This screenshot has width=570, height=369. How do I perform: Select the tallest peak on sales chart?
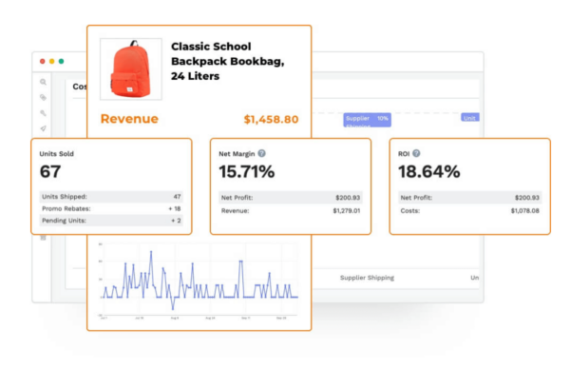tap(151, 251)
